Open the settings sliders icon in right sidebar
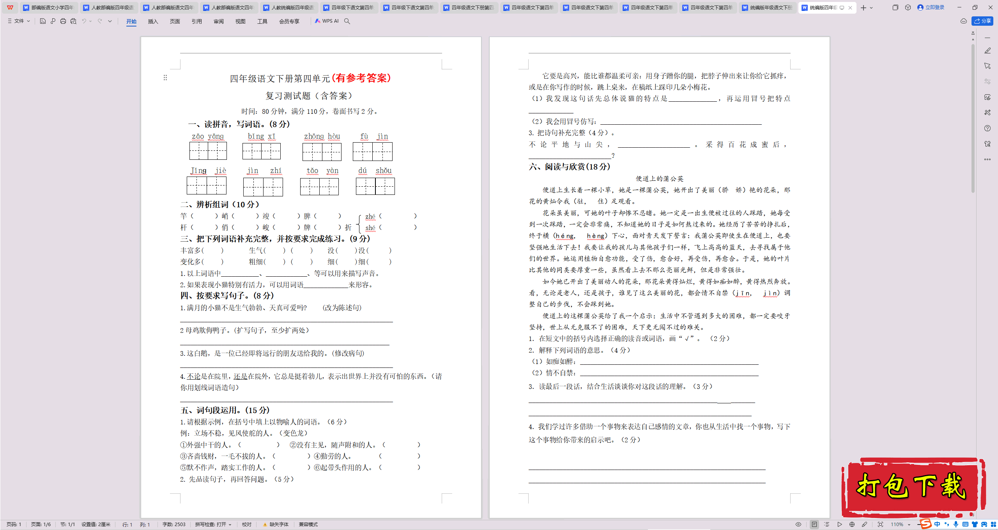This screenshot has width=998, height=530. click(x=987, y=81)
